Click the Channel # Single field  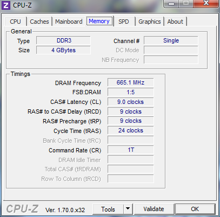(171, 40)
